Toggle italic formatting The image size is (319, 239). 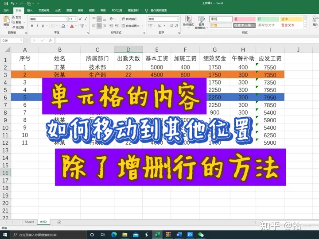click(x=37, y=26)
